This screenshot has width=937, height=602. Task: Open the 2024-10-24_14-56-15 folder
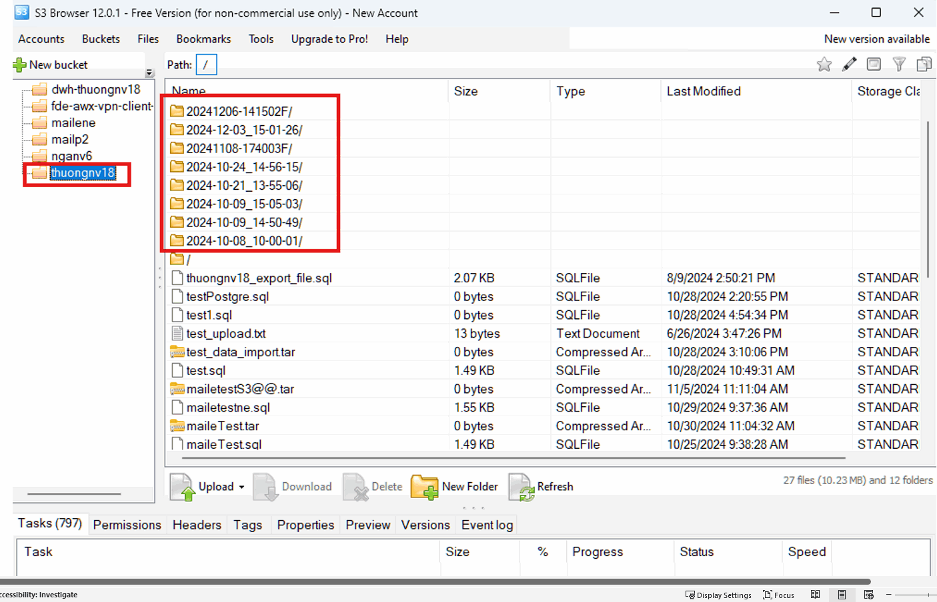[244, 167]
